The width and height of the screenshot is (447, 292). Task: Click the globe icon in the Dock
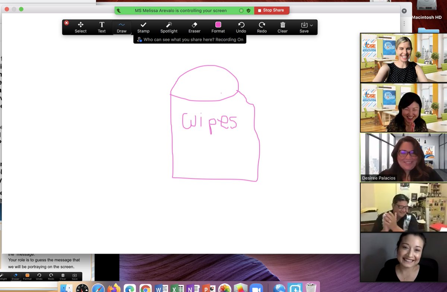(279, 288)
